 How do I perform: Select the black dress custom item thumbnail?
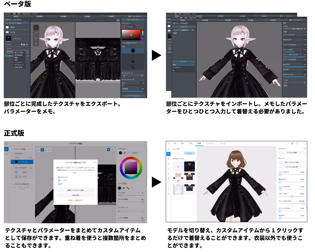point(190,167)
